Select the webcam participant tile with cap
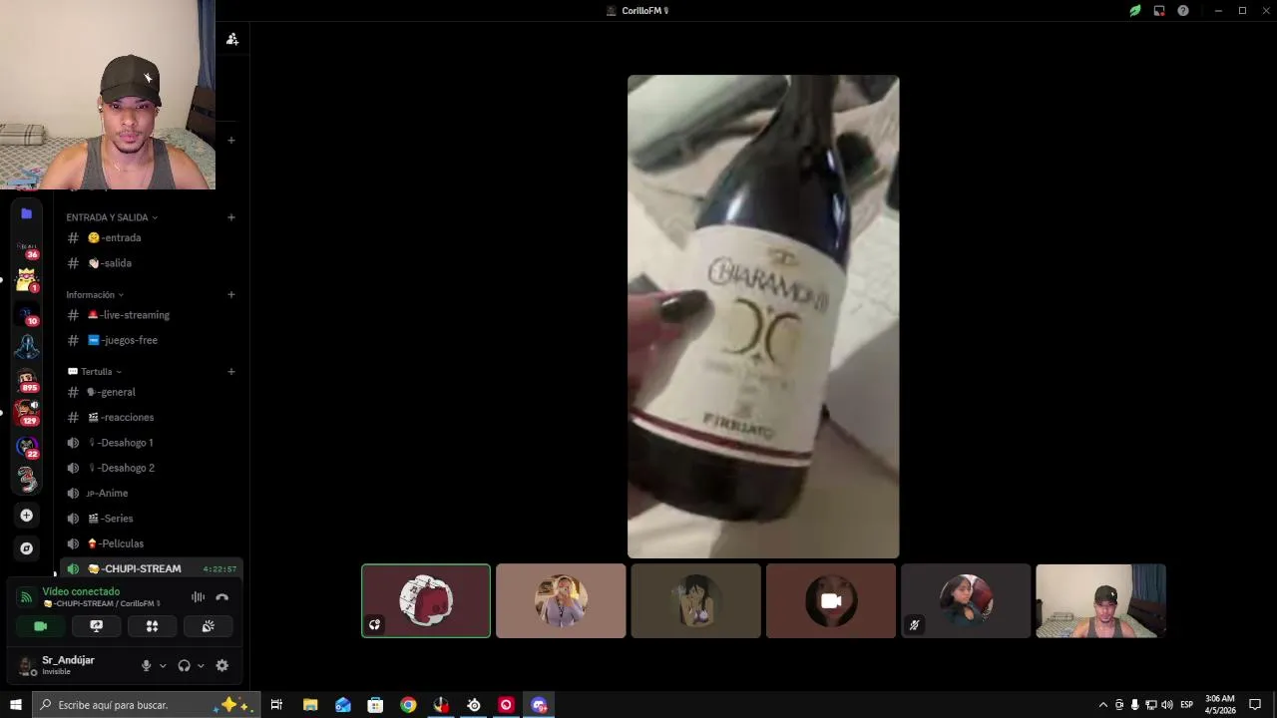 1100,600
